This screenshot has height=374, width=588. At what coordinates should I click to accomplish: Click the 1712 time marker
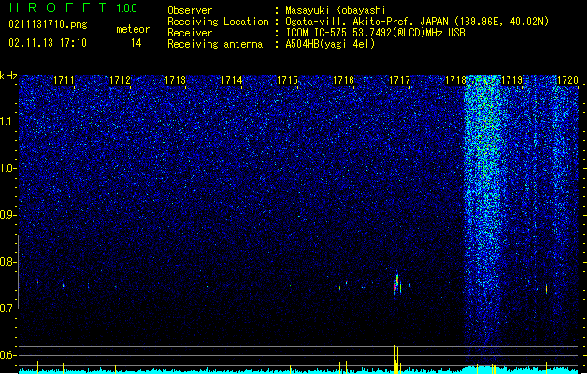point(120,80)
